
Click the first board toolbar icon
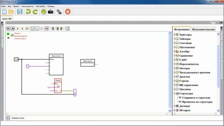click(x=8, y=28)
